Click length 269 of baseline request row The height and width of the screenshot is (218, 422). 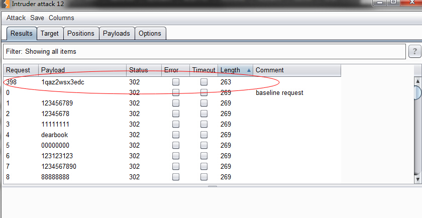click(x=226, y=92)
